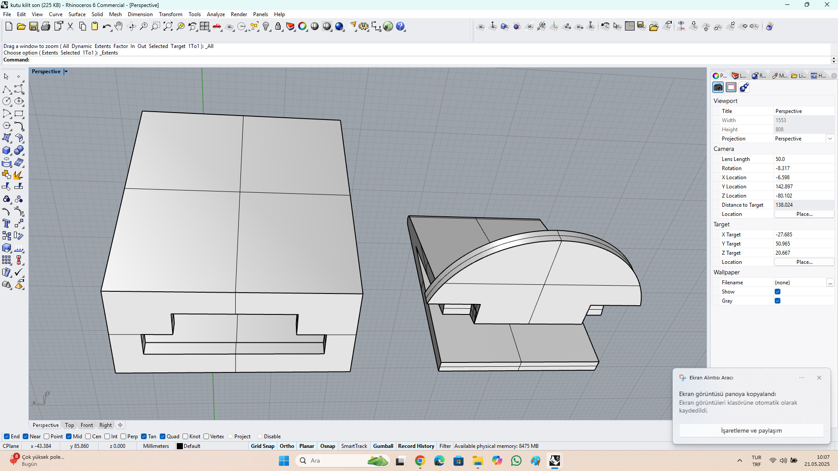Browse wallpaper filename with ellipsis button
The height and width of the screenshot is (471, 838).
coord(830,283)
